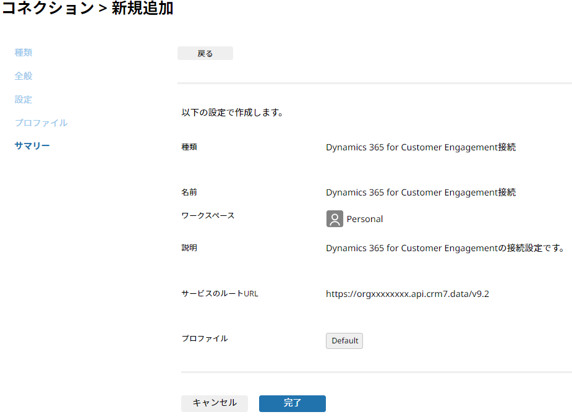
Task: Click the service root URL value
Action: click(x=408, y=294)
